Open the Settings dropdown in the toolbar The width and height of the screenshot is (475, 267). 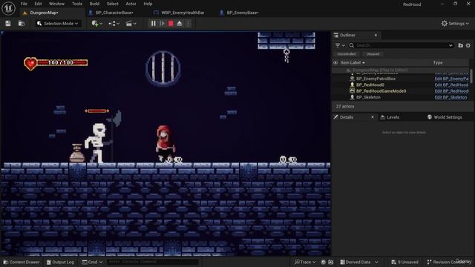[x=455, y=23]
